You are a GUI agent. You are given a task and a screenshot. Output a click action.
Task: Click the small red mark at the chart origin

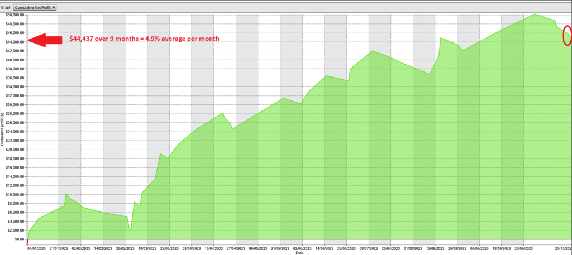click(27, 241)
